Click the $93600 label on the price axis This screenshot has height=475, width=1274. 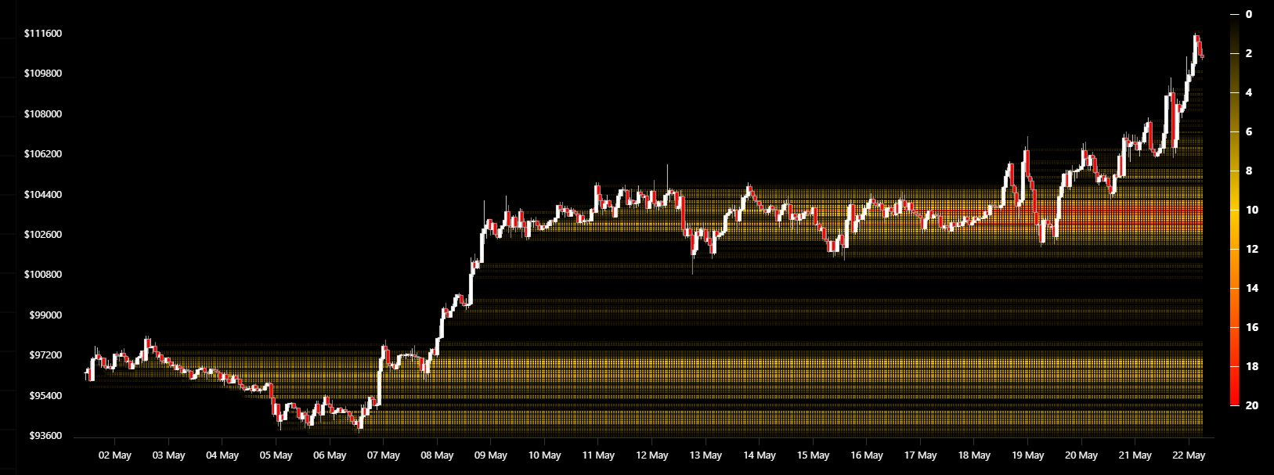[43, 436]
